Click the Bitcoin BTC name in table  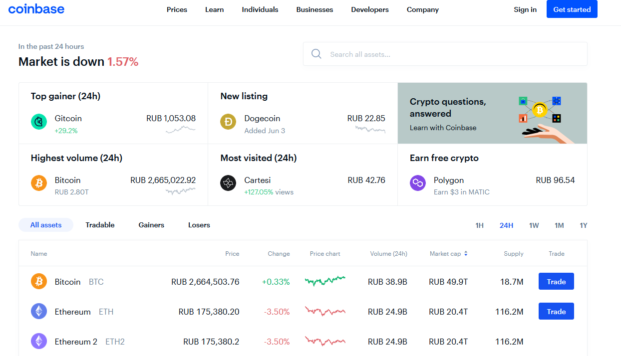pyautogui.click(x=79, y=282)
